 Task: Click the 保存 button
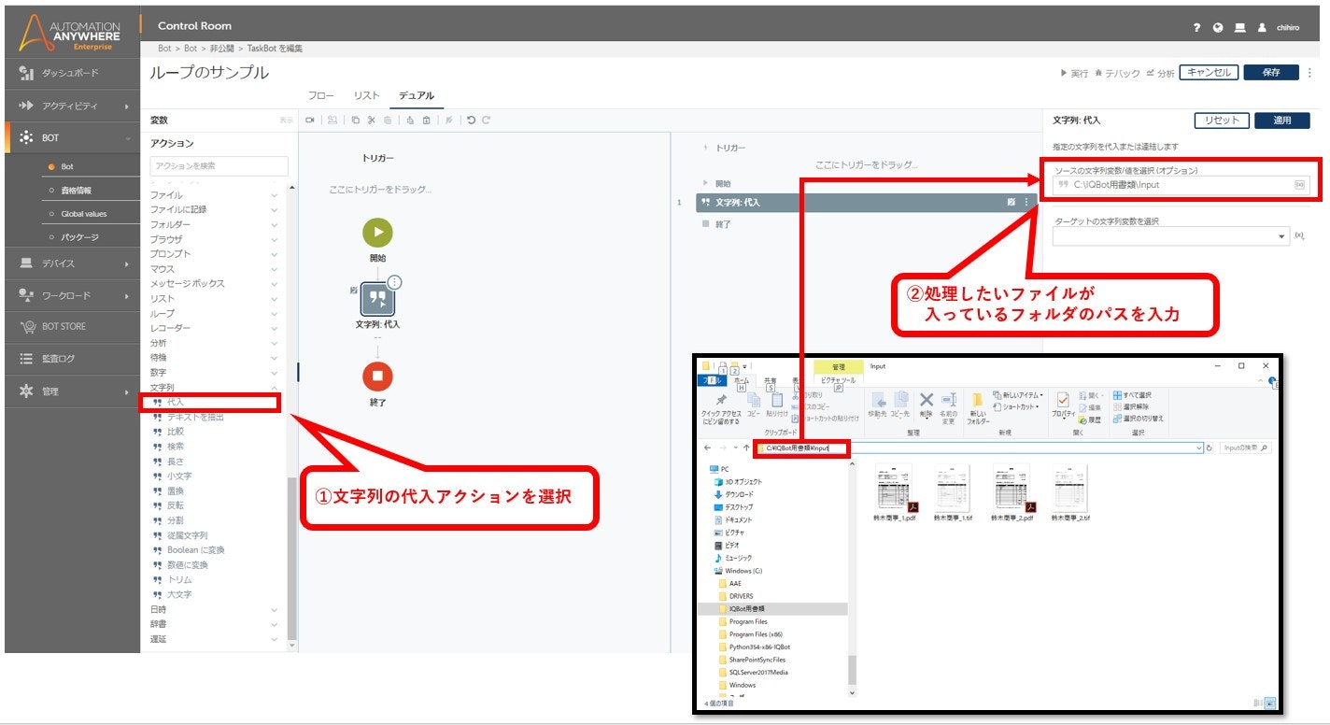pos(1271,72)
